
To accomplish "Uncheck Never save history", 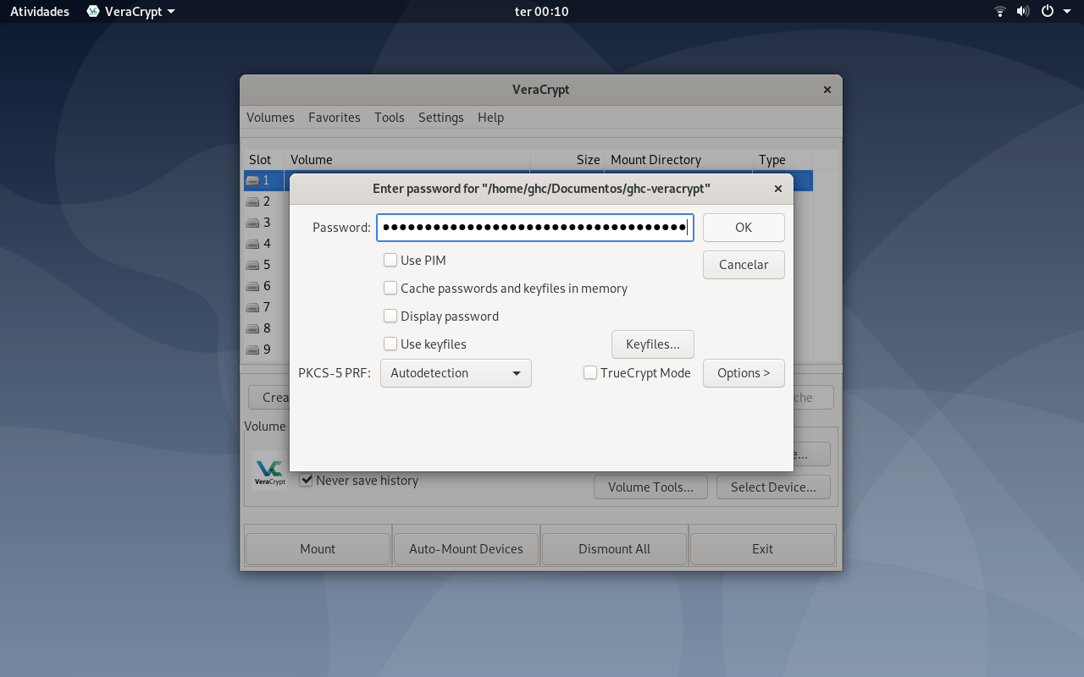I will click(x=307, y=480).
